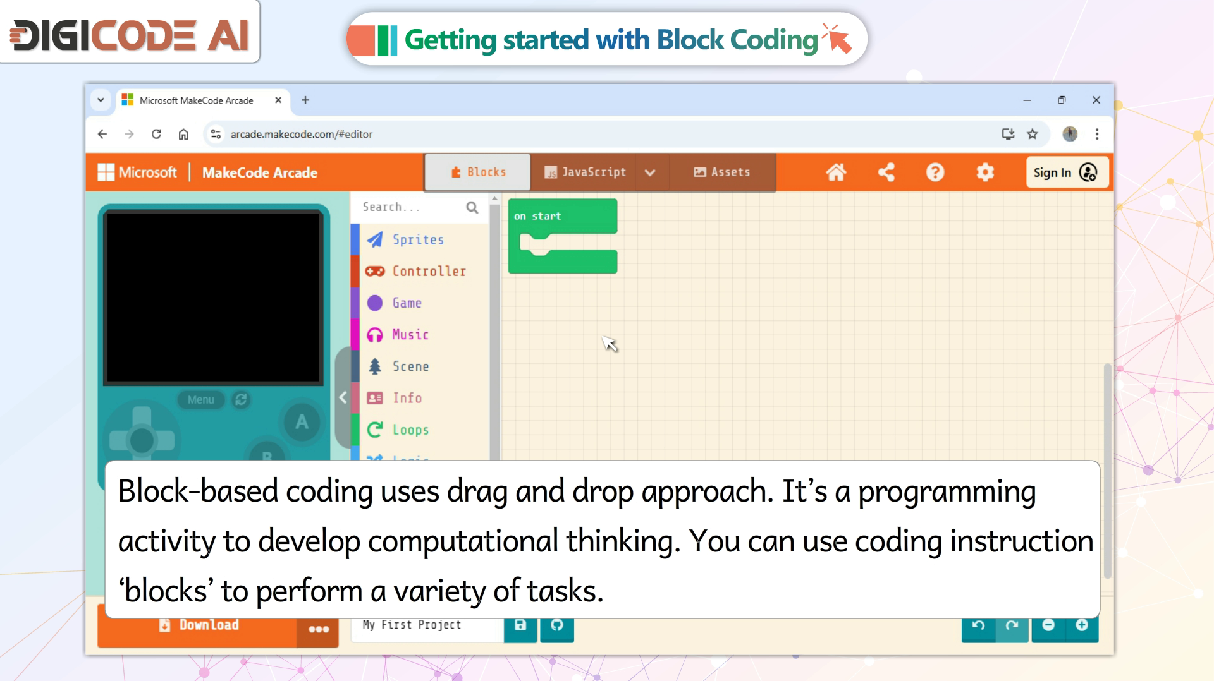Go back in the browser
The height and width of the screenshot is (681, 1214).
(x=102, y=134)
